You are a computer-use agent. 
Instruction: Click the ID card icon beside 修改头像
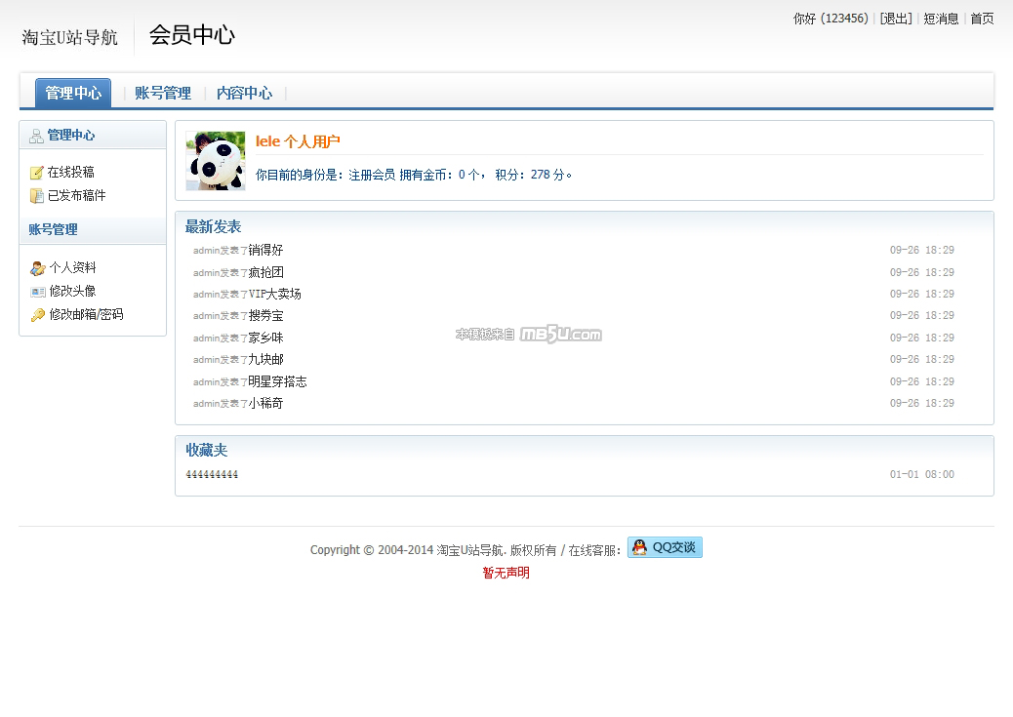point(37,292)
